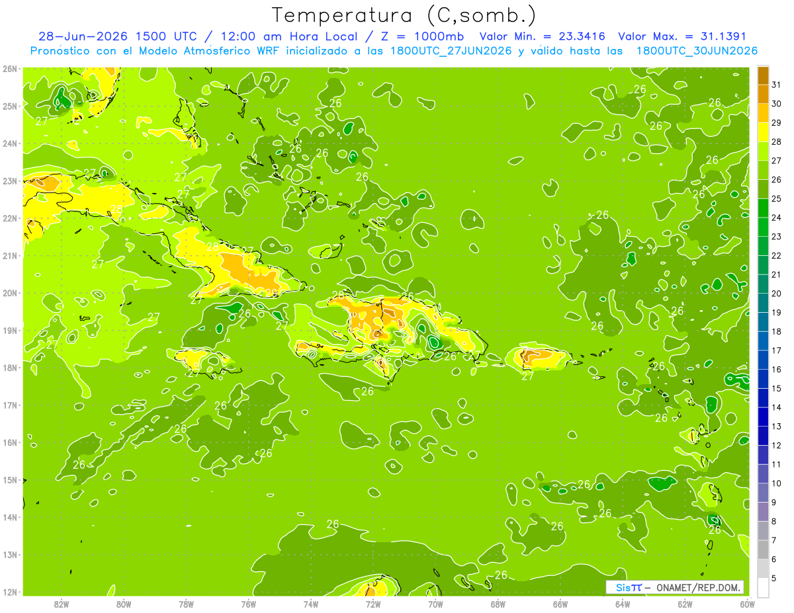Click the longitude axis label "80W"

124,604
